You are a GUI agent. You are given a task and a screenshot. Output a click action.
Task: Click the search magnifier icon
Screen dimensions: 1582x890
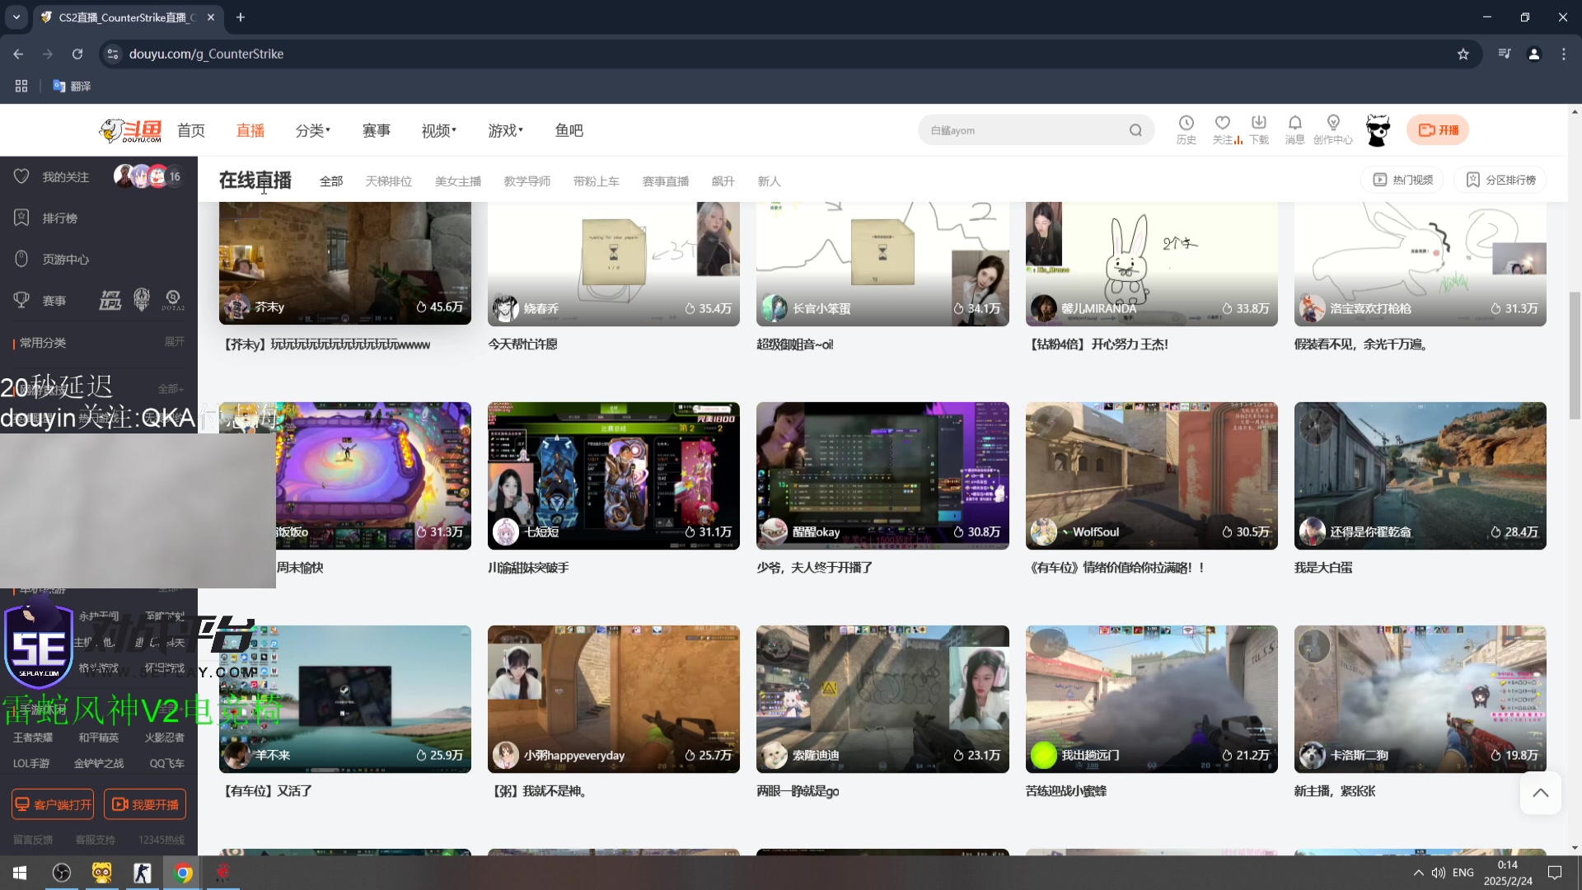point(1135,130)
